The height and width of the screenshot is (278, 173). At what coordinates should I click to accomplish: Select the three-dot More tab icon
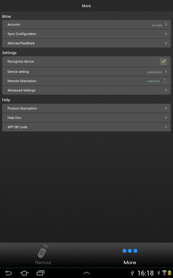tap(130, 251)
